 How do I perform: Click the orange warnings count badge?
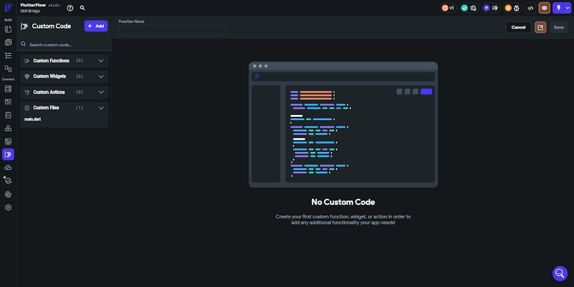point(508,8)
